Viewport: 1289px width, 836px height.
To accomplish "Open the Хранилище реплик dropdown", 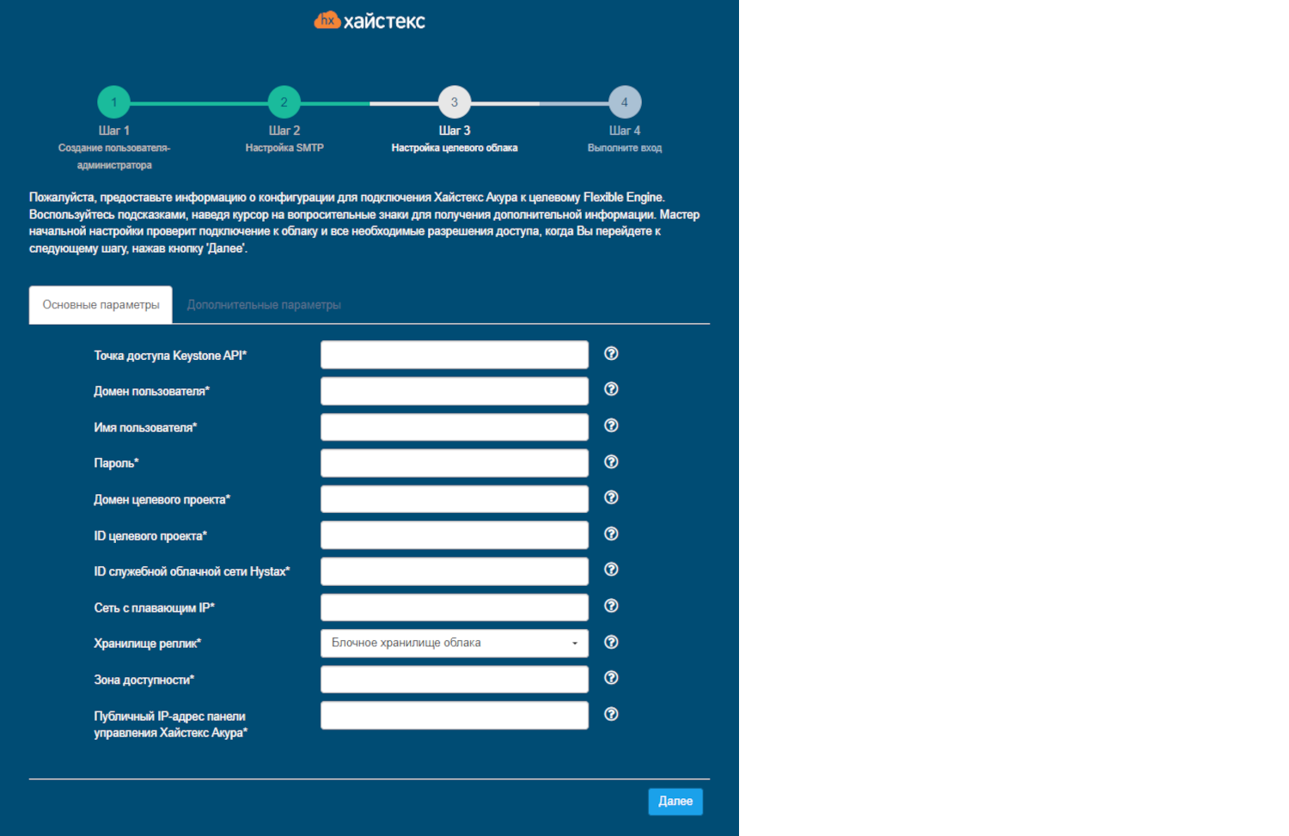I will point(454,644).
